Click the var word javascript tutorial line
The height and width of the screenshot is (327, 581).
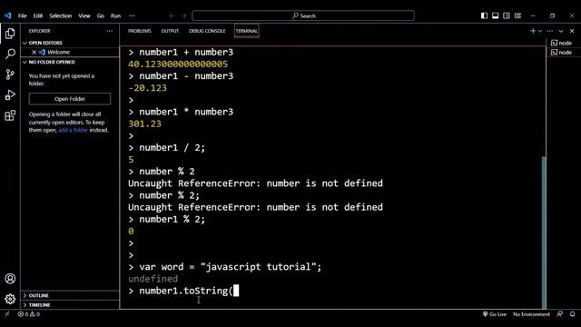pos(225,267)
